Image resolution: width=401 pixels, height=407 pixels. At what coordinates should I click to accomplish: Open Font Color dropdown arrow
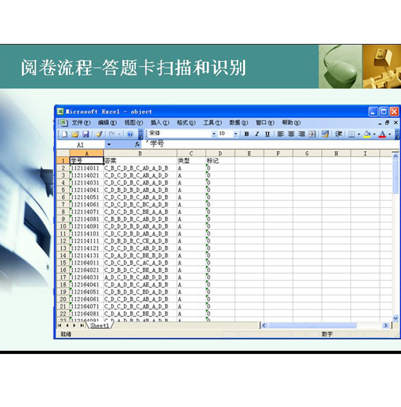[x=390, y=134]
